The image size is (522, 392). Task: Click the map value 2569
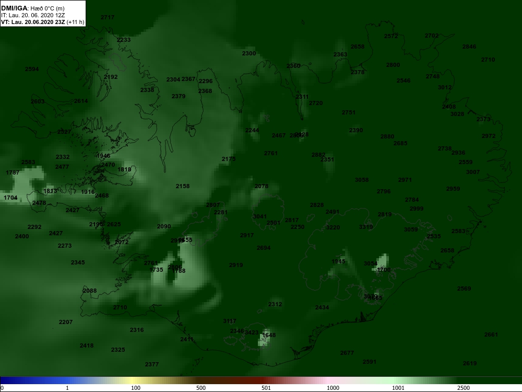click(465, 289)
